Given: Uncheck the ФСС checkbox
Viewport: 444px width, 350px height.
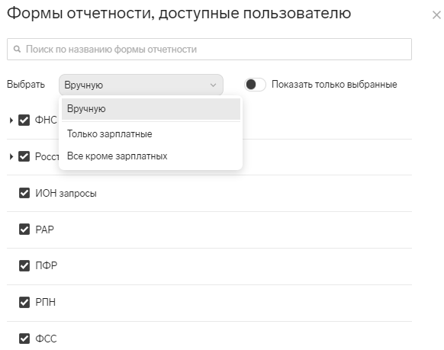Looking at the screenshot, I should point(24,339).
